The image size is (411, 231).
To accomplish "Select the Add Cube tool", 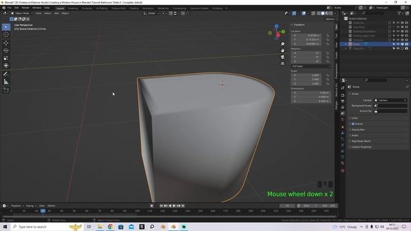I will click(6, 90).
